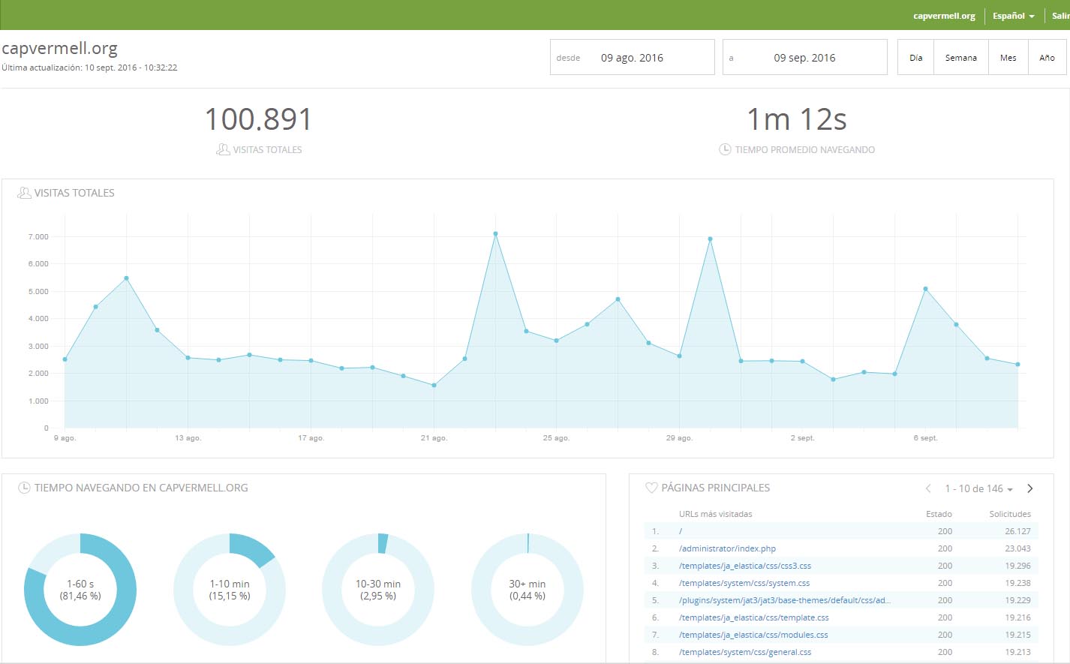Click the end date field showing 09 sep. 2016
The height and width of the screenshot is (664, 1070).
(805, 58)
